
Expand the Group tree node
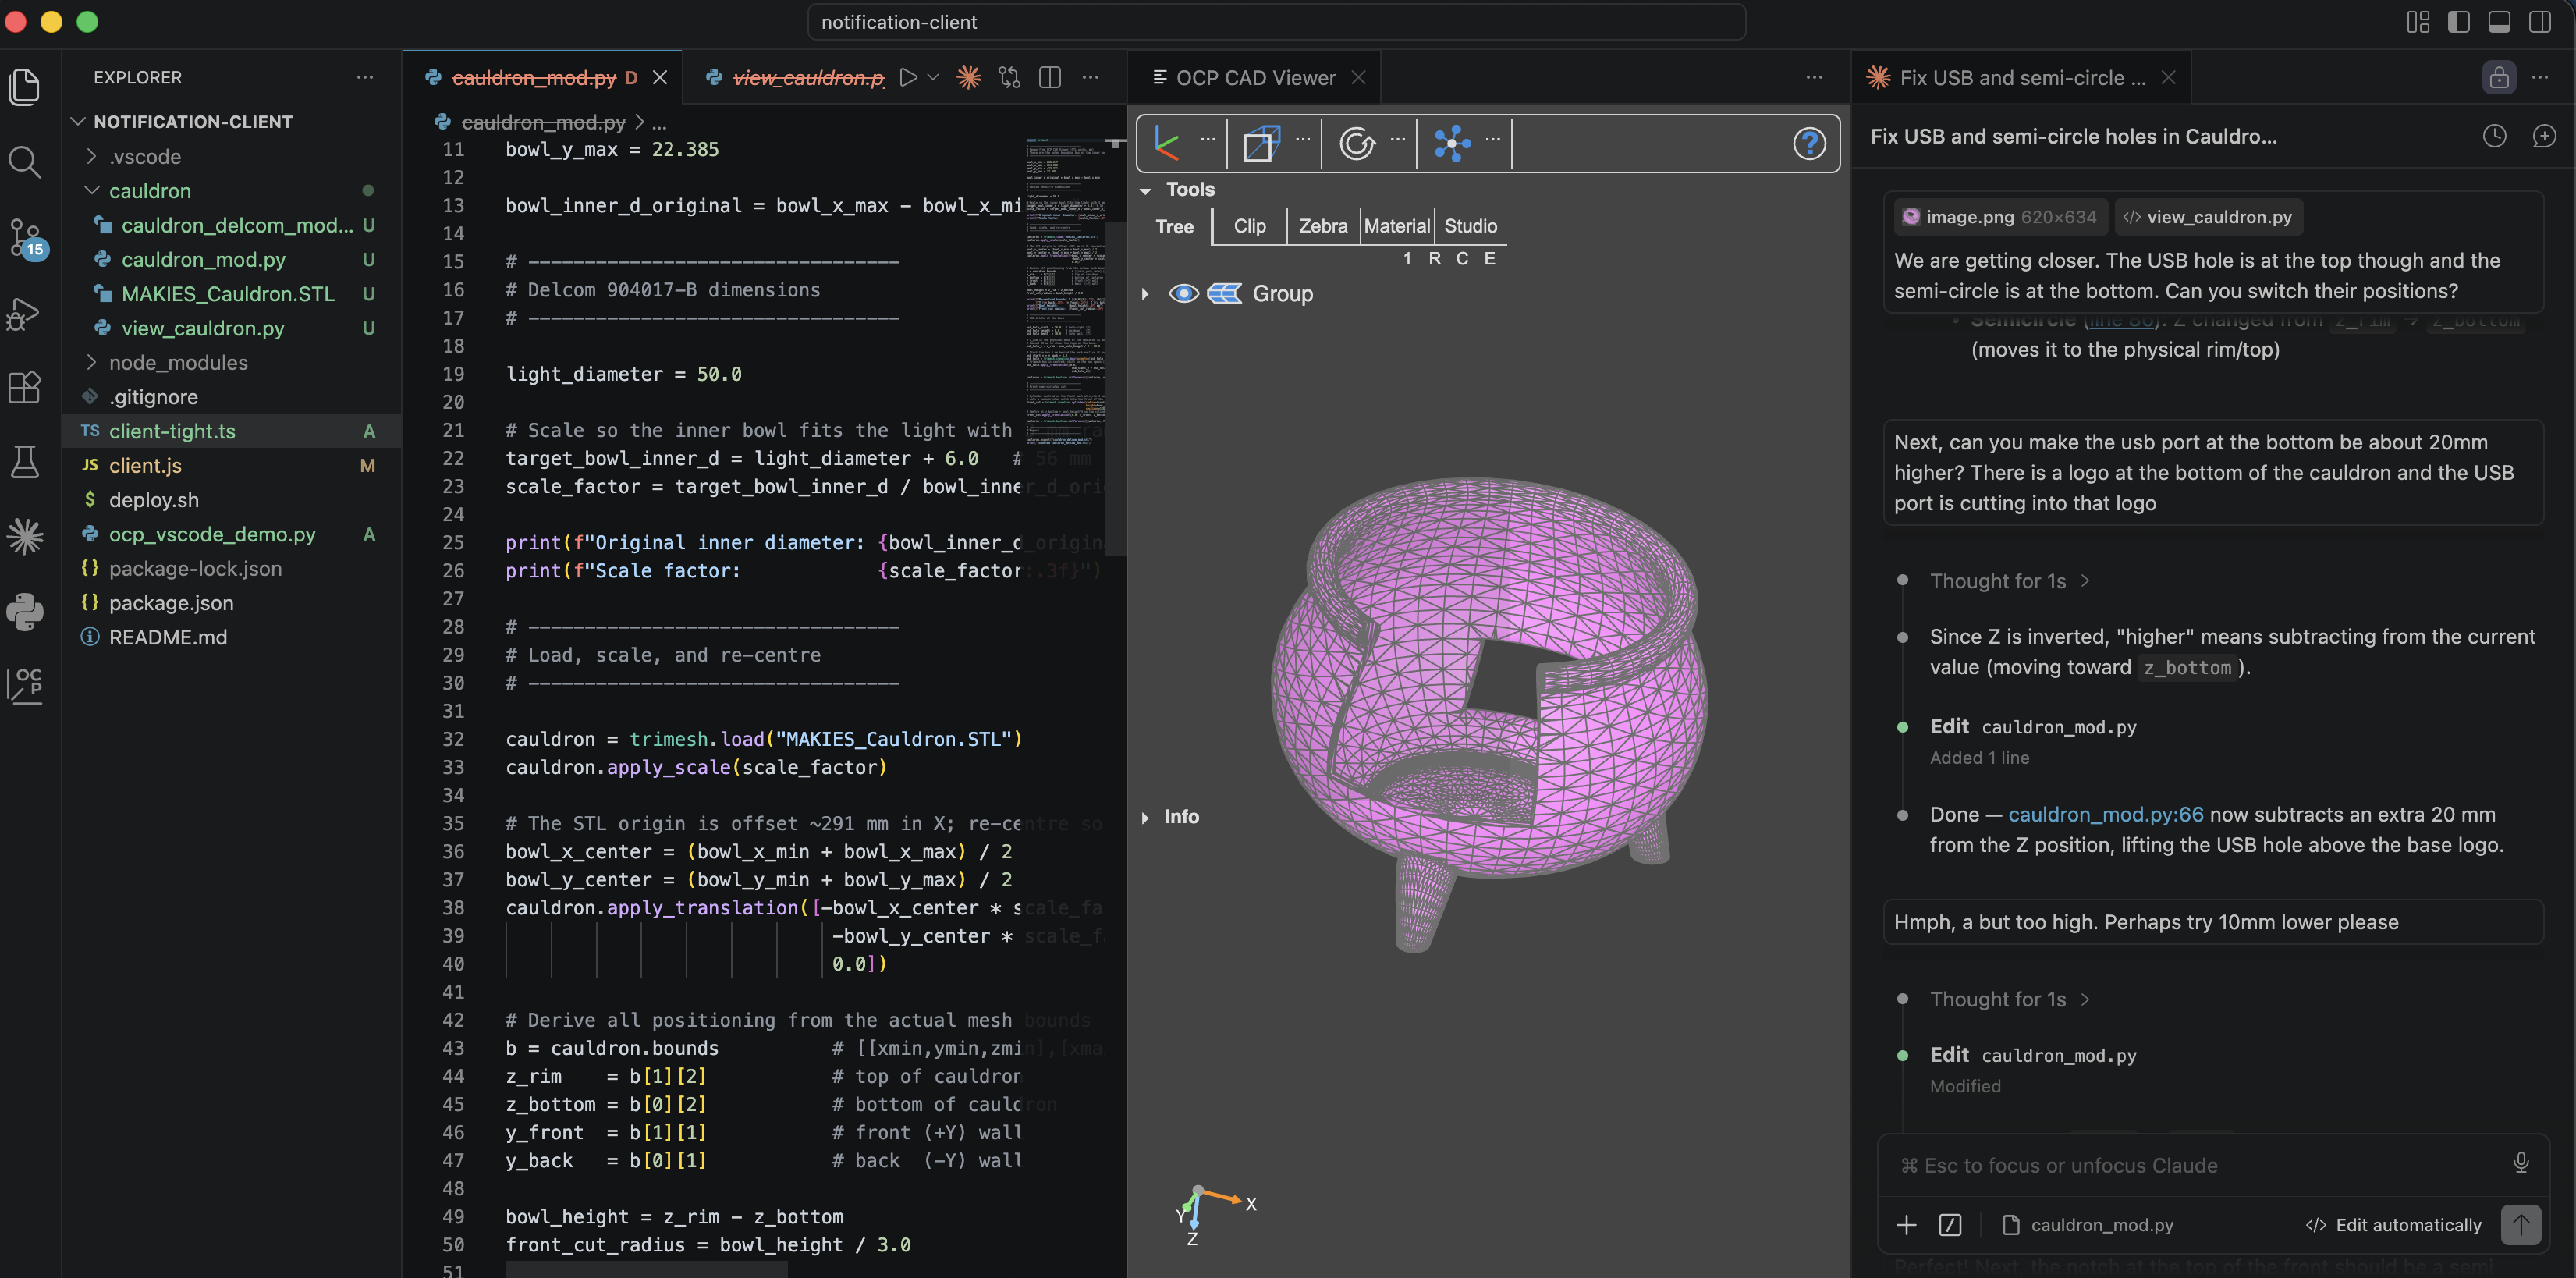tap(1145, 294)
